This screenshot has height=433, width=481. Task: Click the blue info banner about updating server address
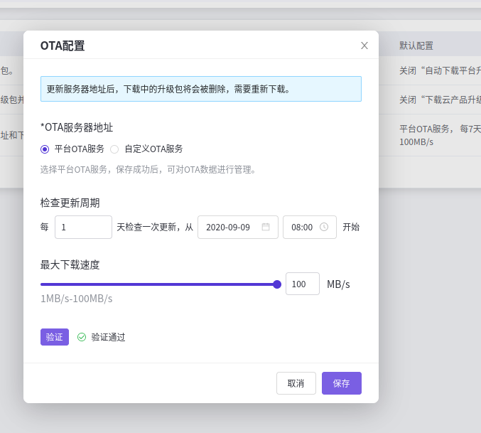200,89
